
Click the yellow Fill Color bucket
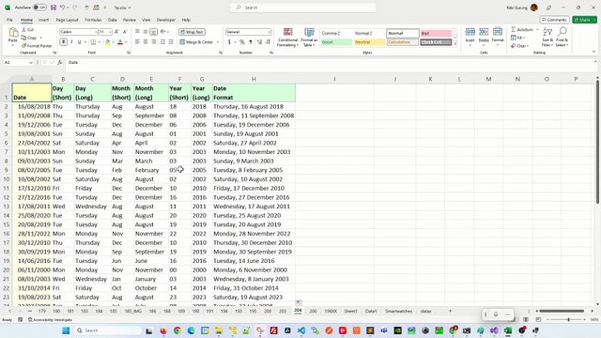pyautogui.click(x=108, y=41)
